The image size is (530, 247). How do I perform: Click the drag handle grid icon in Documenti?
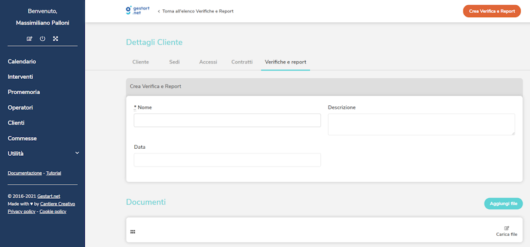pos(132,232)
